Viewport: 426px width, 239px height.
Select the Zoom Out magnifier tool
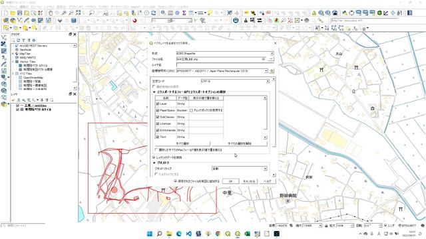[x=71, y=13]
